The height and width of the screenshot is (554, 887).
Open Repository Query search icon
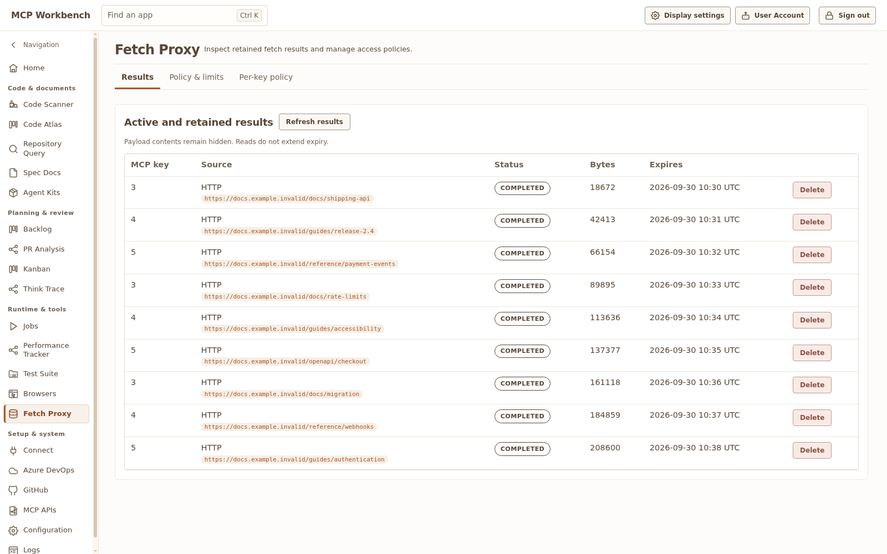click(x=13, y=148)
